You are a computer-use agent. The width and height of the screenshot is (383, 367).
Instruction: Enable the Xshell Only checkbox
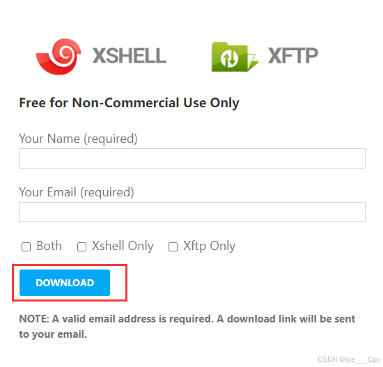[x=81, y=247]
